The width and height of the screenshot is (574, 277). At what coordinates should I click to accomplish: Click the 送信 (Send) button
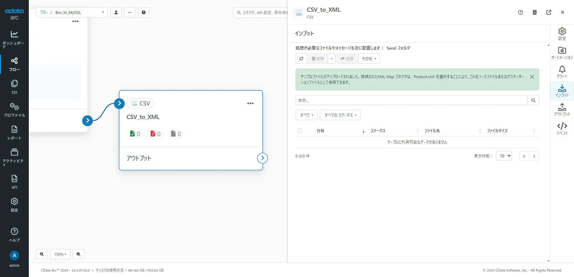pos(347,59)
